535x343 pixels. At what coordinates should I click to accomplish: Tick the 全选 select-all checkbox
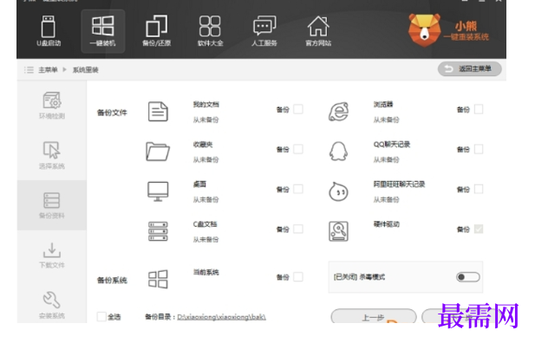coord(101,317)
